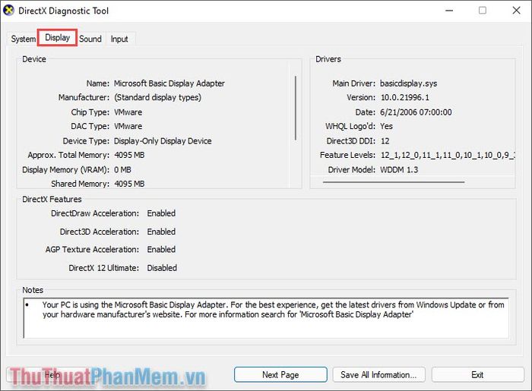
Task: Click the DAC Type value 'VMware'
Action: click(128, 126)
